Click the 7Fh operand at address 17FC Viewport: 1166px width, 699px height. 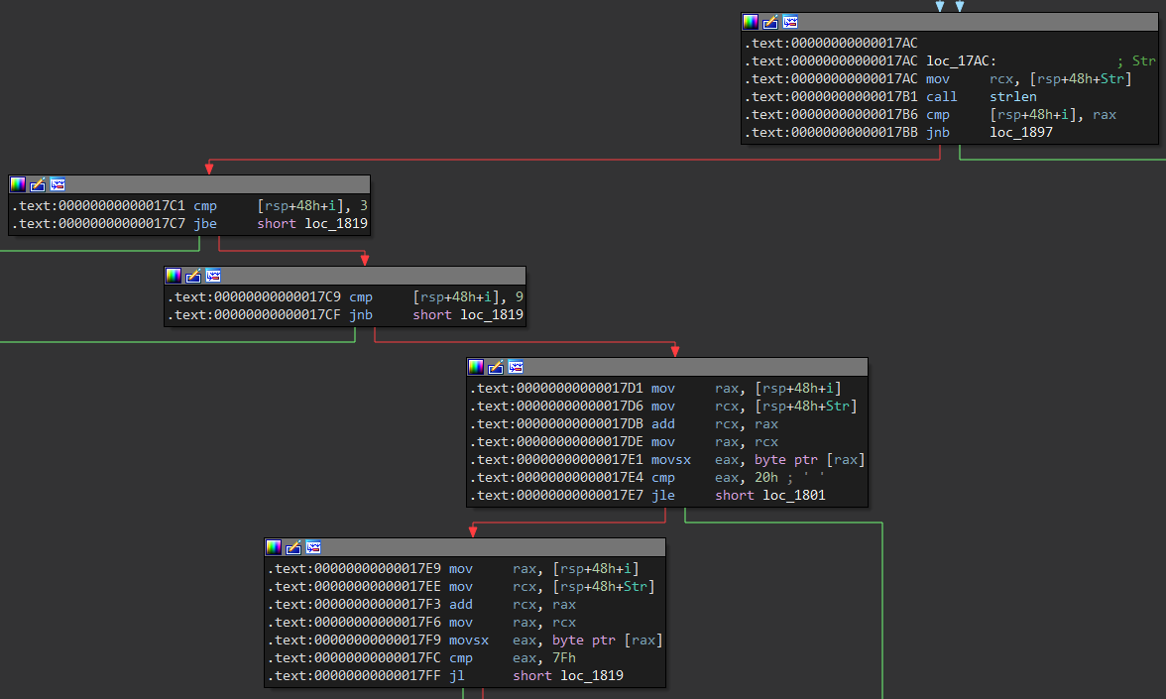563,658
